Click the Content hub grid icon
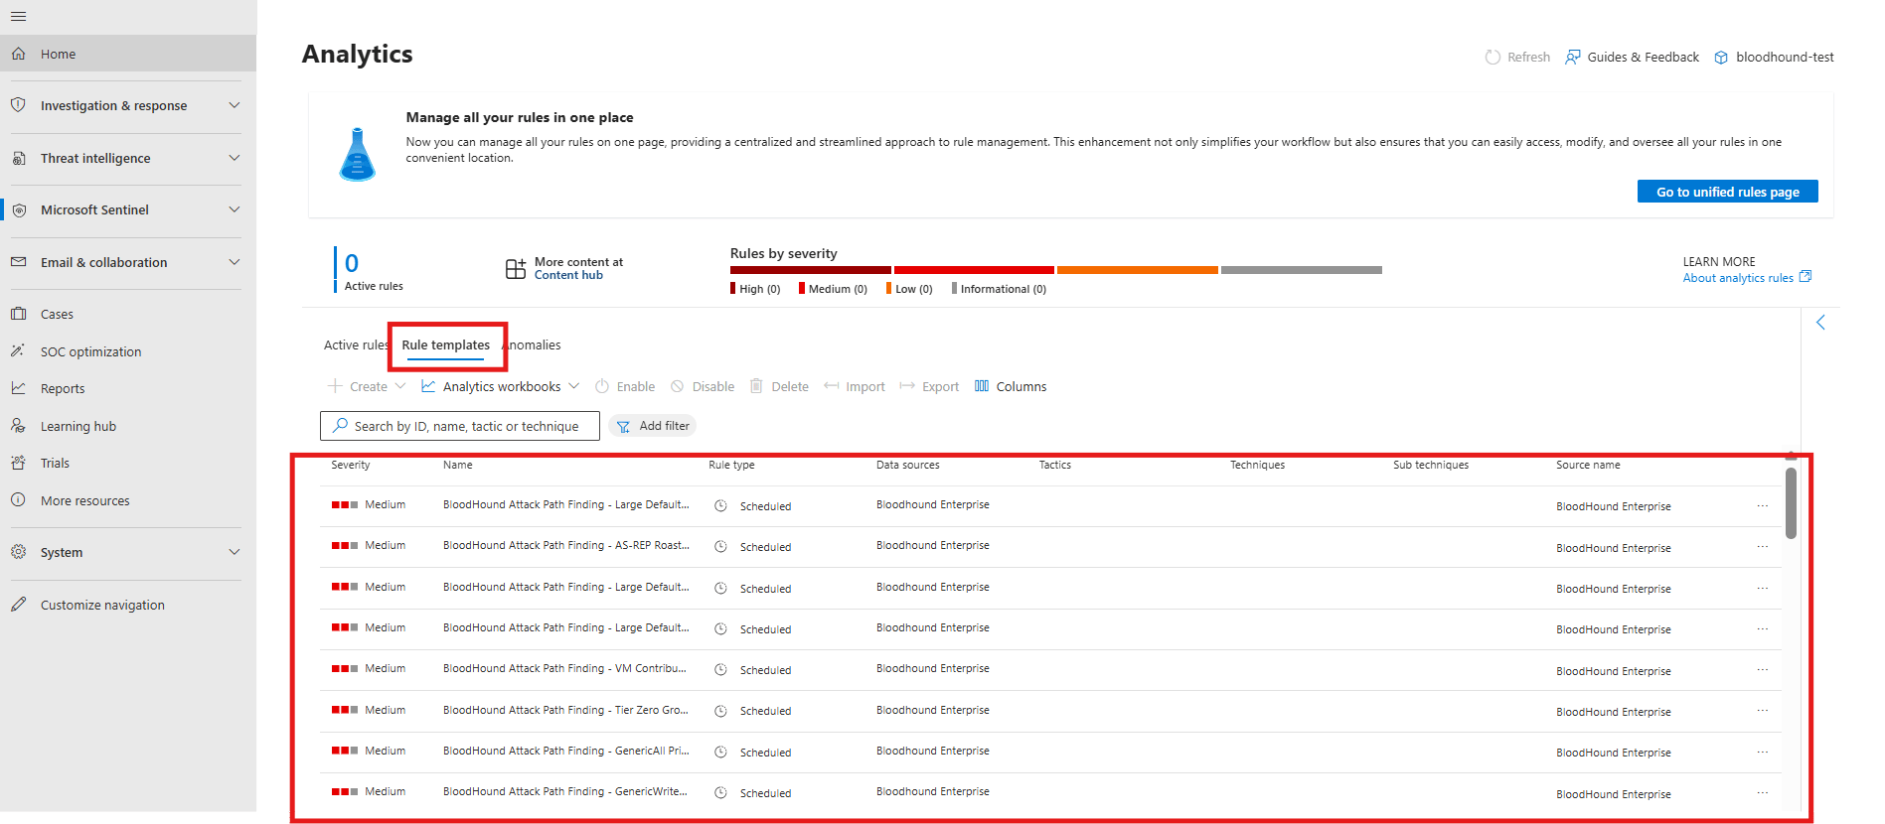 (516, 268)
